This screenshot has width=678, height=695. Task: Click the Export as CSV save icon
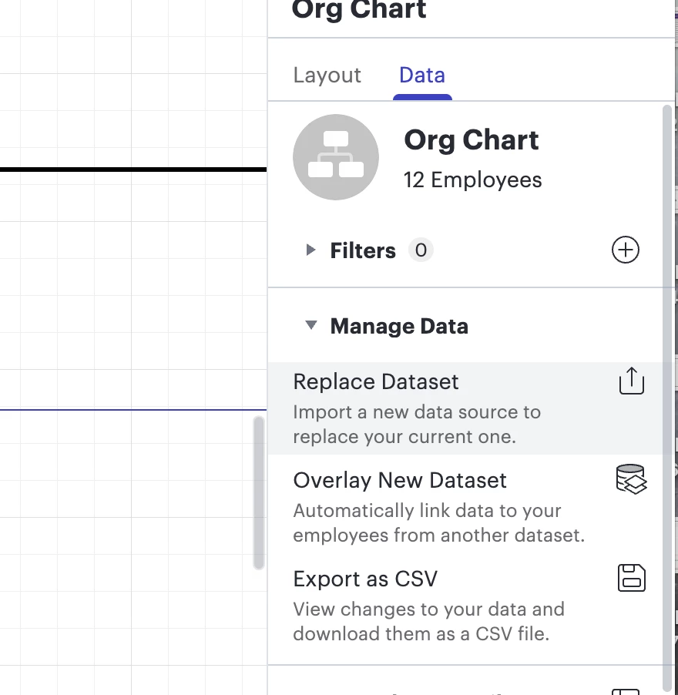pos(632,578)
